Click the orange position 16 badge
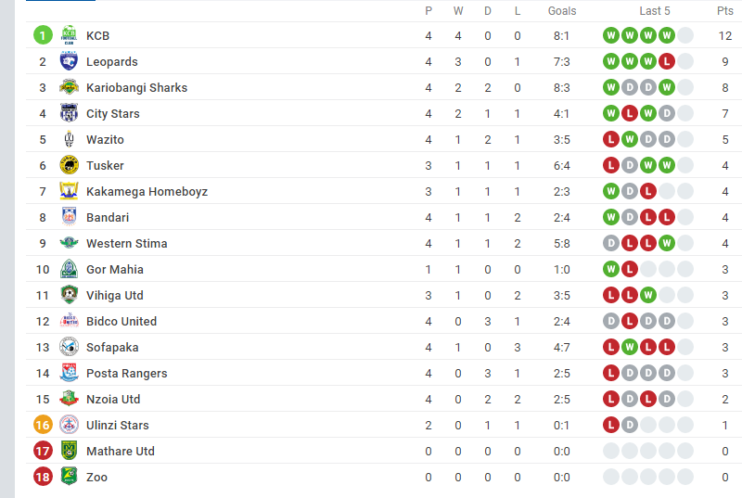Viewport: 742px width, 498px height. 43,425
